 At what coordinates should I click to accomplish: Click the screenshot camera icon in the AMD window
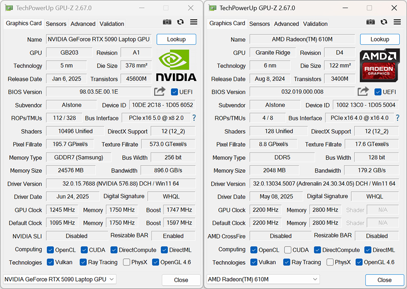point(371,22)
